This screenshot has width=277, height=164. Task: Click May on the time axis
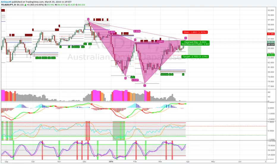tap(213, 162)
